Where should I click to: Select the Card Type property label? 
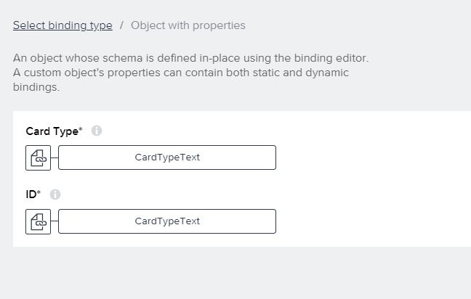52,131
